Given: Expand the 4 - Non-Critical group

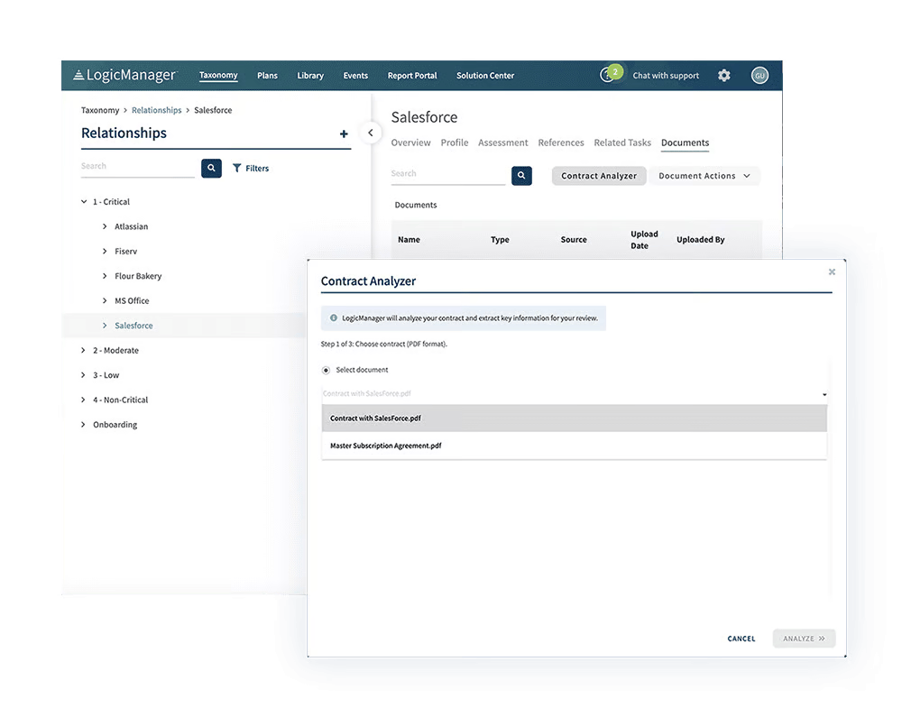Looking at the screenshot, I should (83, 400).
